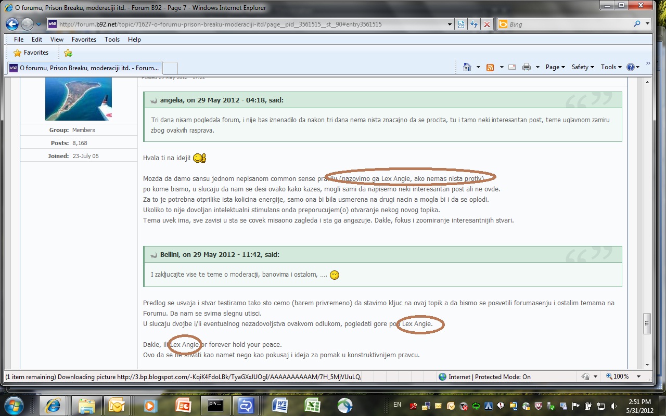This screenshot has width=666, height=416.
Task: Click the search magnifier icon
Action: [x=637, y=24]
